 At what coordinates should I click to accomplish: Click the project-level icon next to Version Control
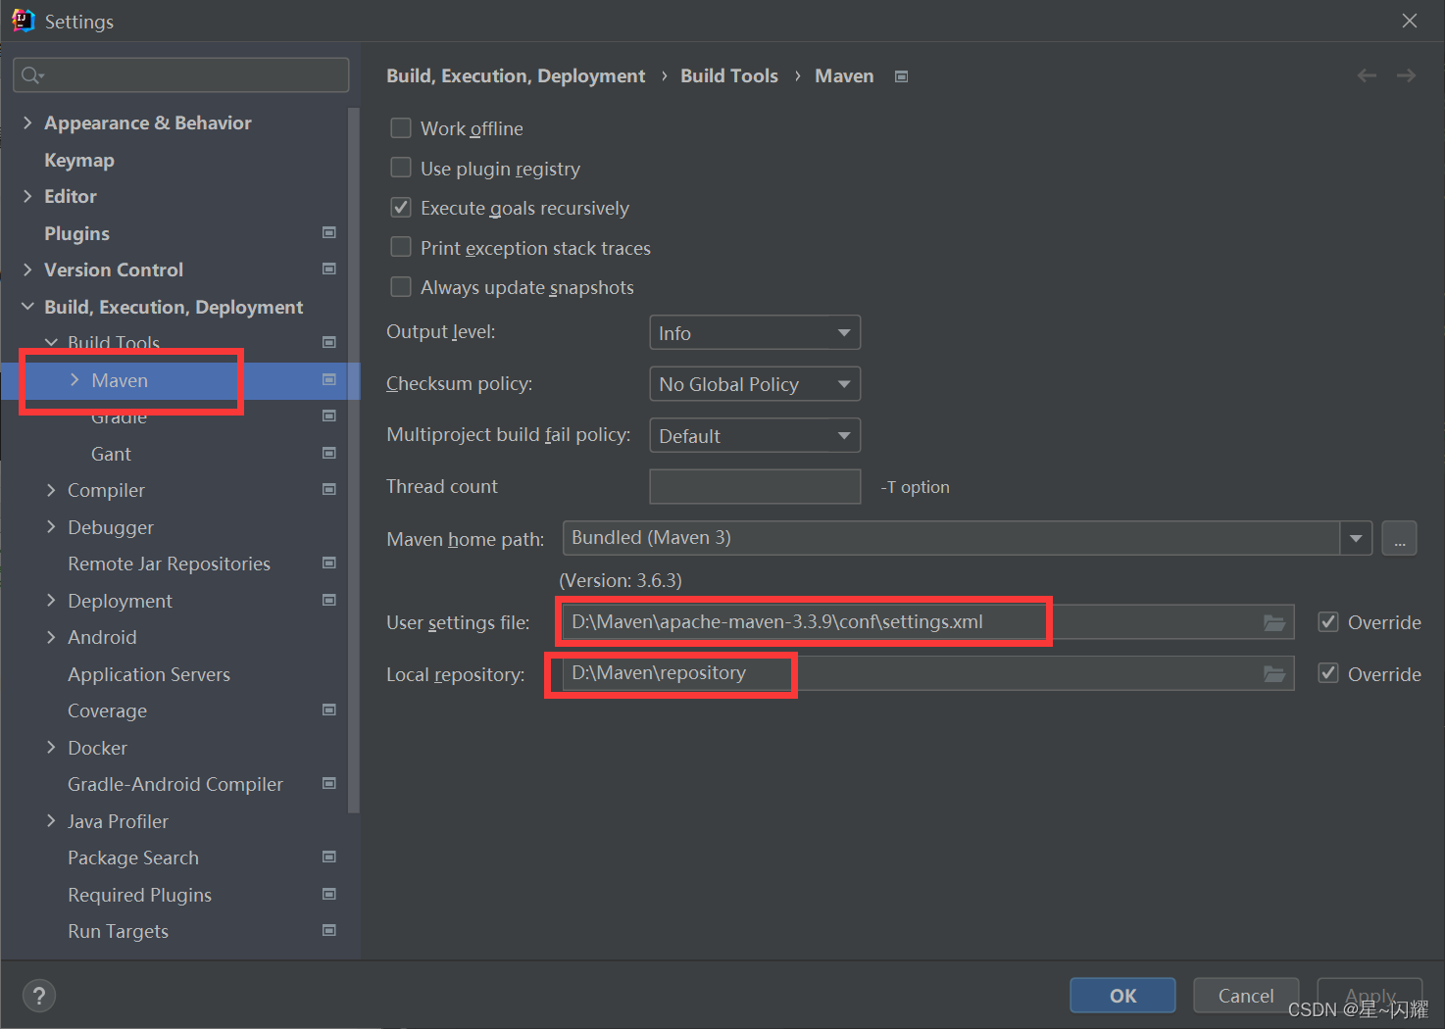click(x=329, y=269)
